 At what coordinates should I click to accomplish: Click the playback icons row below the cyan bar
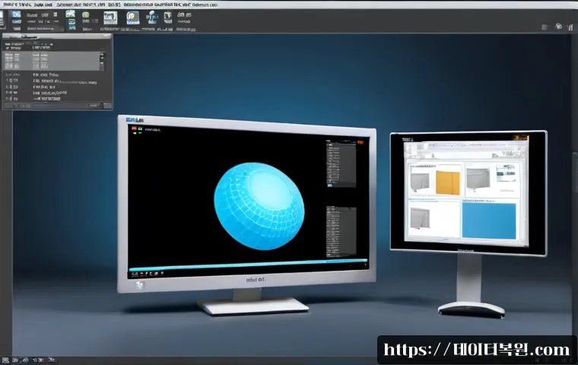click(148, 274)
